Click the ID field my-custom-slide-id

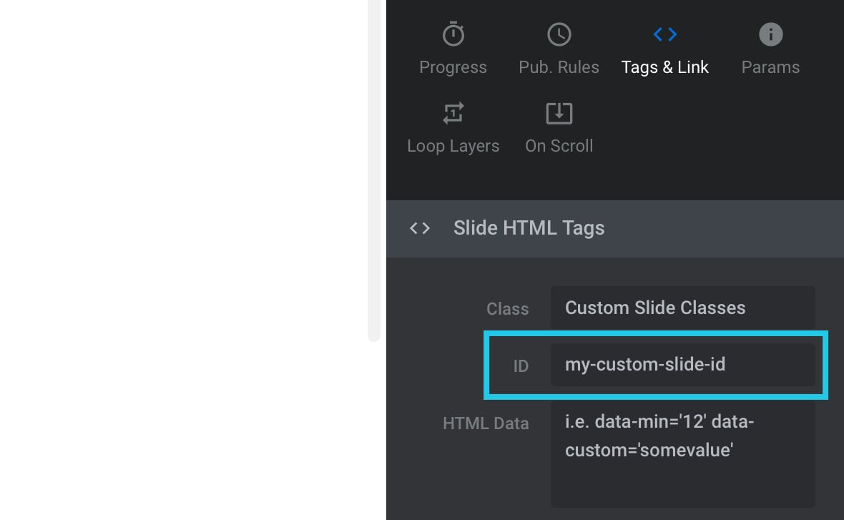[682, 365]
